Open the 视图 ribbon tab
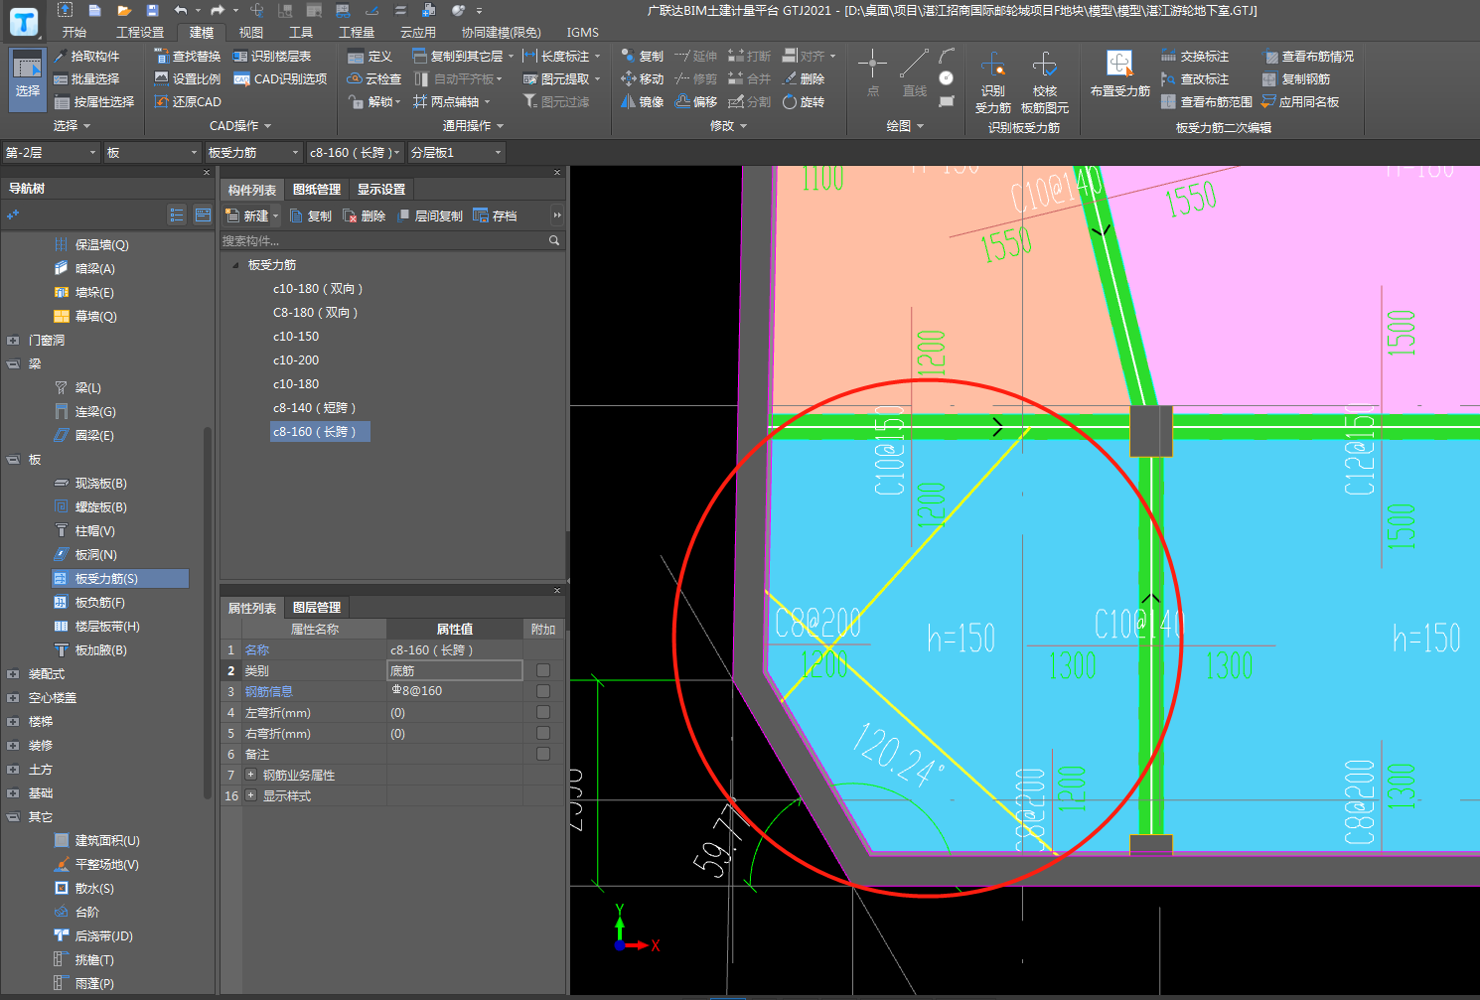The height and width of the screenshot is (1000, 1480). pos(251,32)
